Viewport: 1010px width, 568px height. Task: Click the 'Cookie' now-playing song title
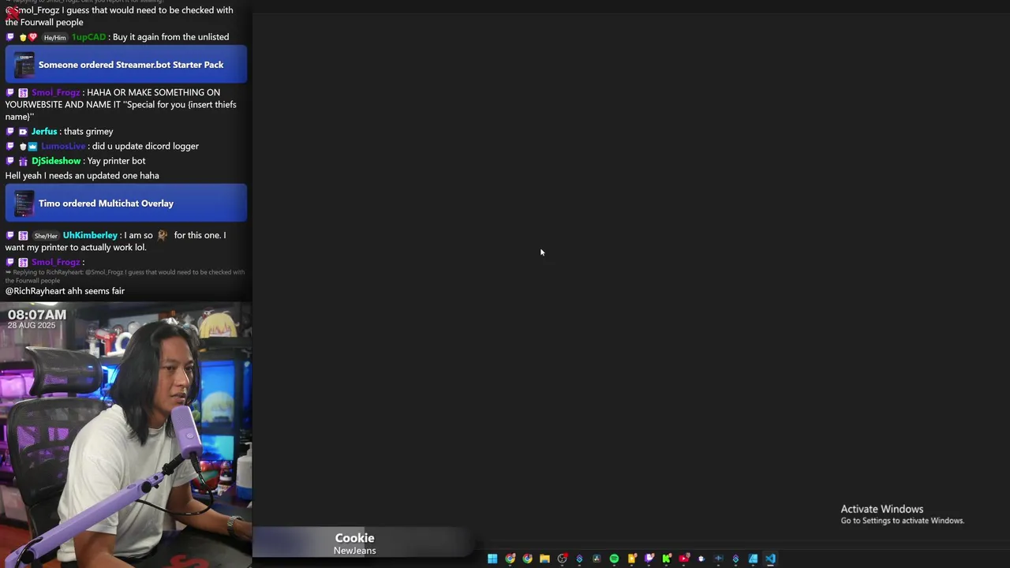354,538
